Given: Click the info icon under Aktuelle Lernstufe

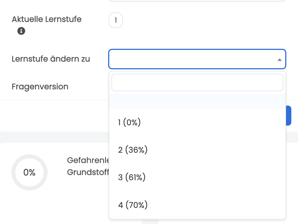Looking at the screenshot, I should [x=21, y=31].
